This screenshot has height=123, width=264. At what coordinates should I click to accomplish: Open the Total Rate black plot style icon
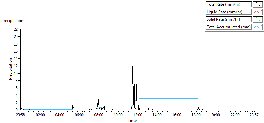pyautogui.click(x=258, y=4)
